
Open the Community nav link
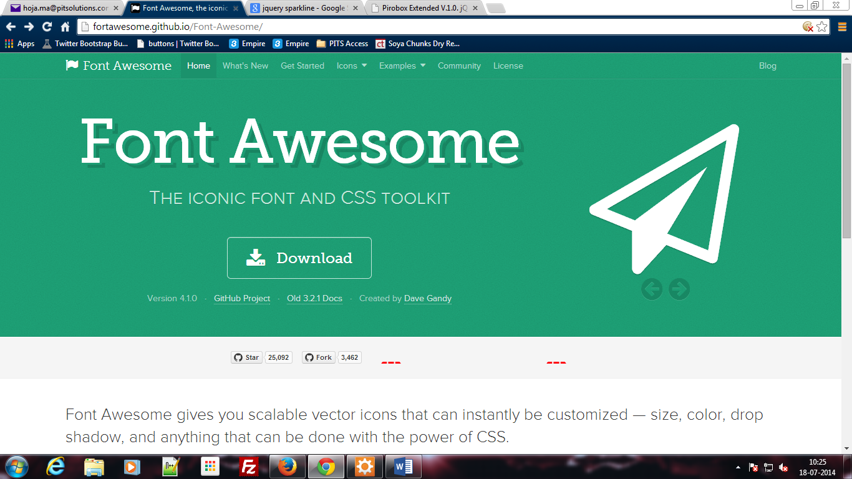[459, 65]
